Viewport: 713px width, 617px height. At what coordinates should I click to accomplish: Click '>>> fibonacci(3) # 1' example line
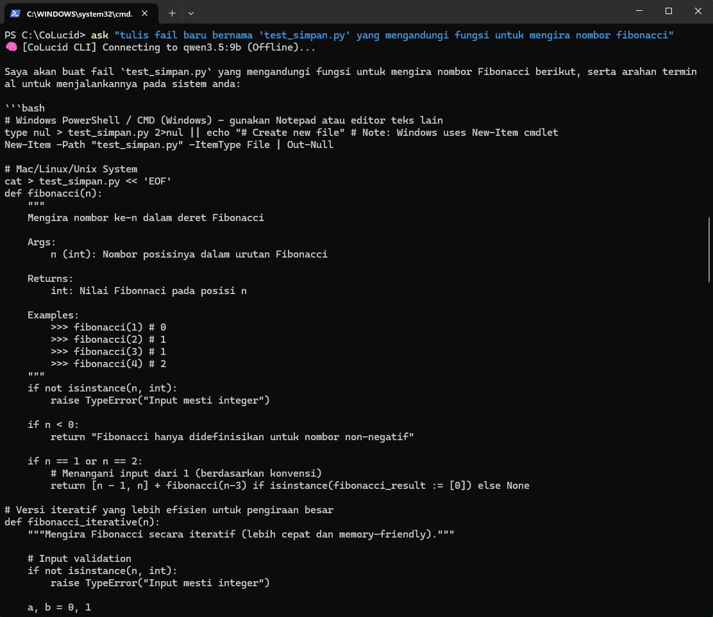(x=108, y=351)
